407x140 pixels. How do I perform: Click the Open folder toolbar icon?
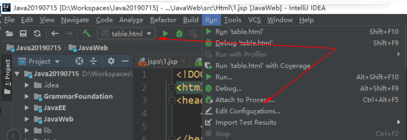9,34
